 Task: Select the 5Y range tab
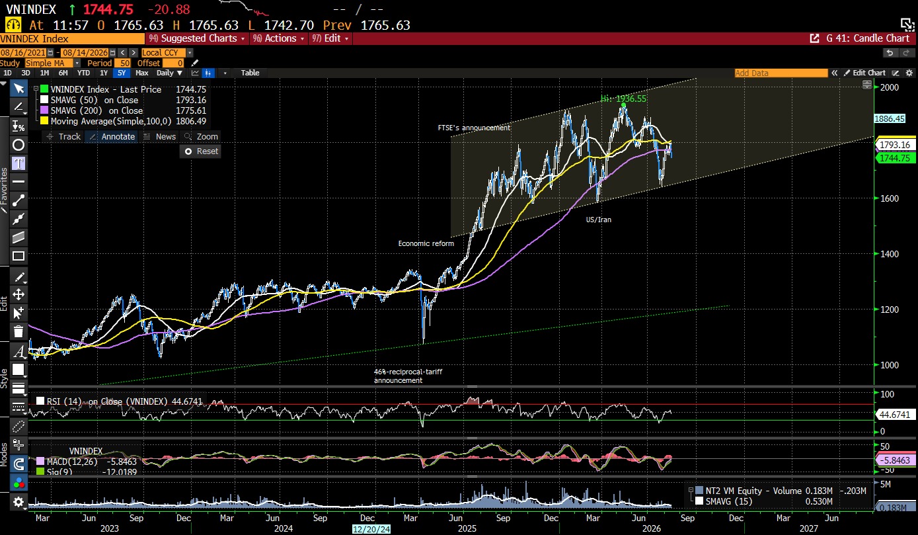123,73
